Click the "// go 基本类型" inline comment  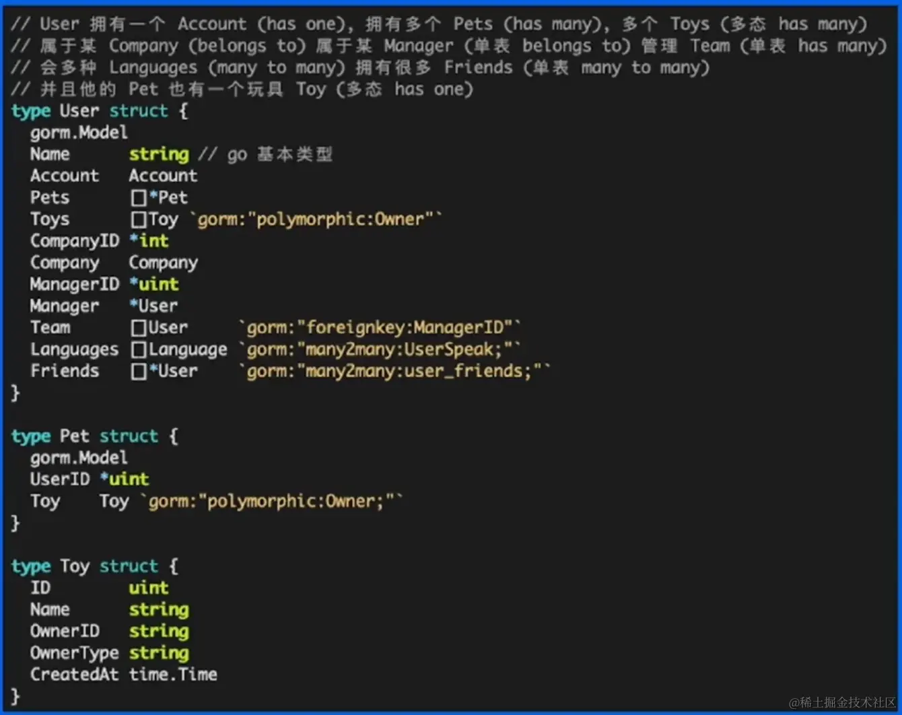coord(265,154)
